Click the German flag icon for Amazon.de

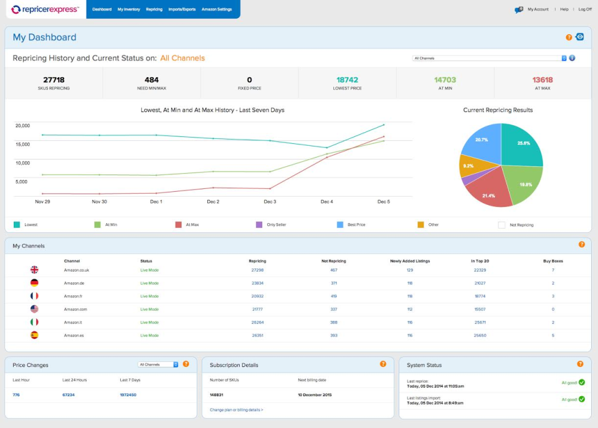pyautogui.click(x=34, y=283)
